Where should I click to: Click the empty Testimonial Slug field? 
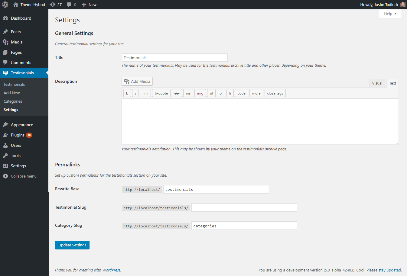tap(244, 207)
